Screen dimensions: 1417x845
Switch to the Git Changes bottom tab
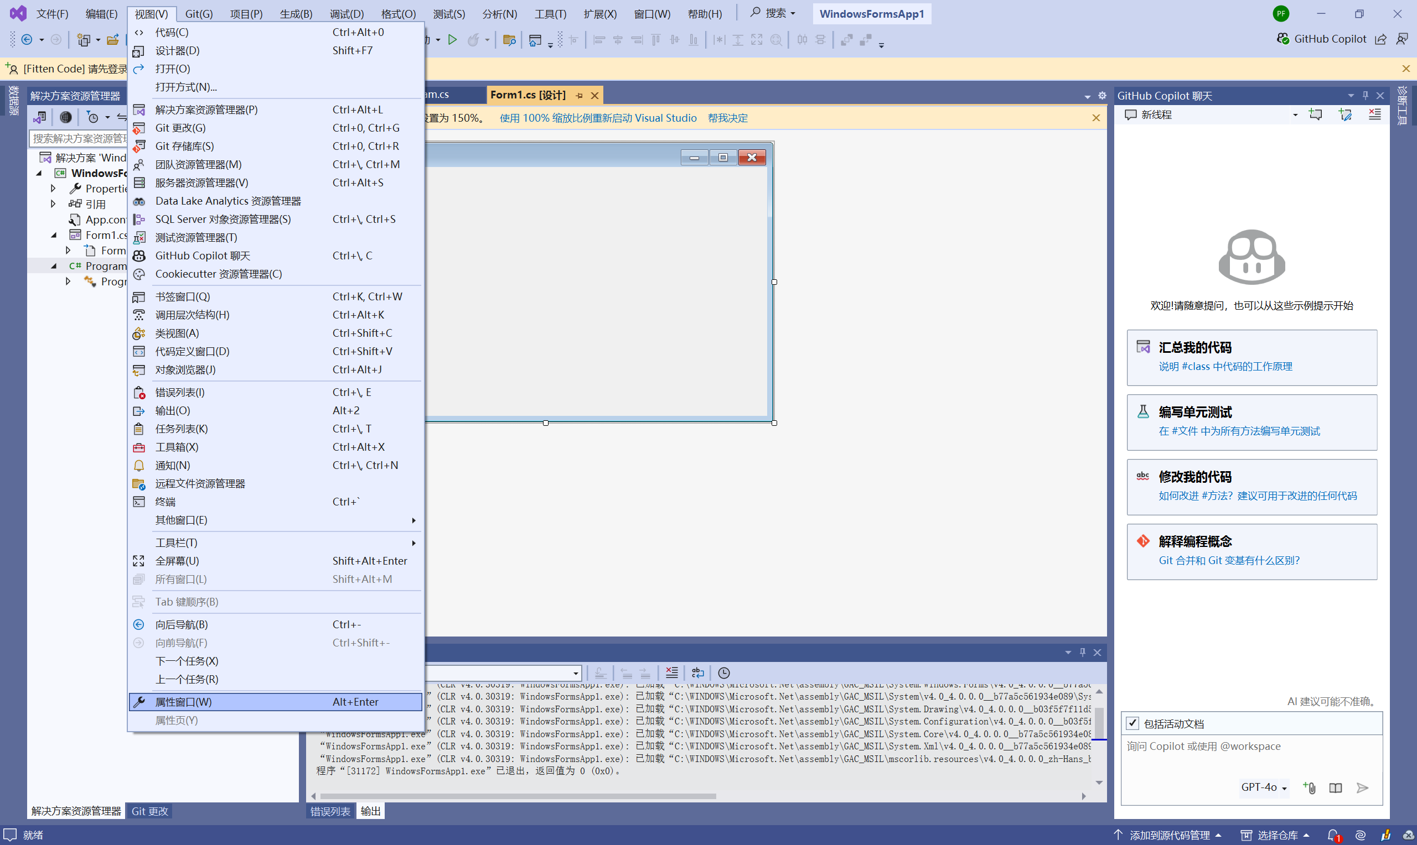click(150, 811)
